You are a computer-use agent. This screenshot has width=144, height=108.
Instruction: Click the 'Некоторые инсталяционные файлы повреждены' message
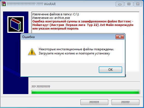76,49
